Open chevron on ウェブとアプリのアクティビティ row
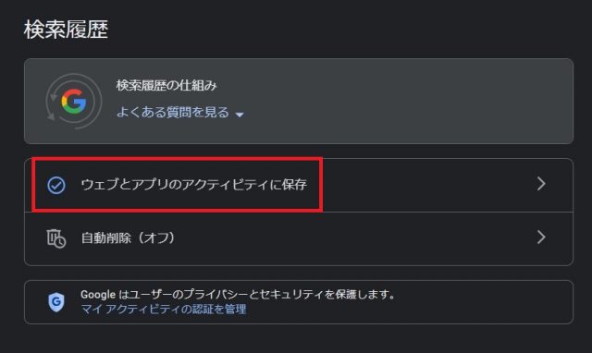Image resolution: width=592 pixels, height=353 pixels. pos(541,184)
